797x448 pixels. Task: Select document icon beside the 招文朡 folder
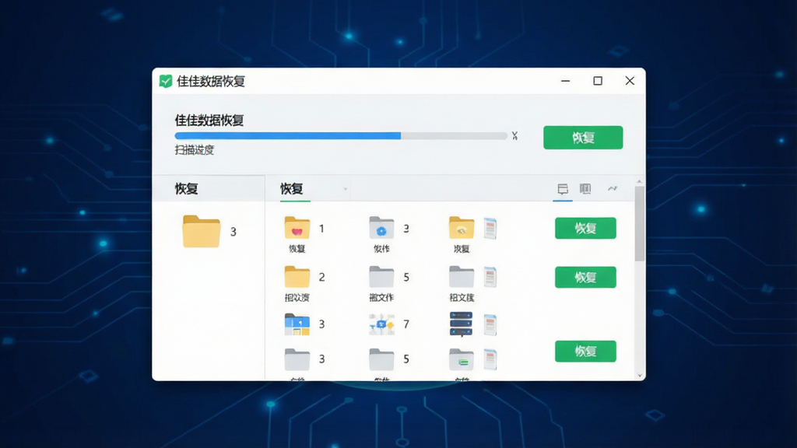(x=490, y=277)
